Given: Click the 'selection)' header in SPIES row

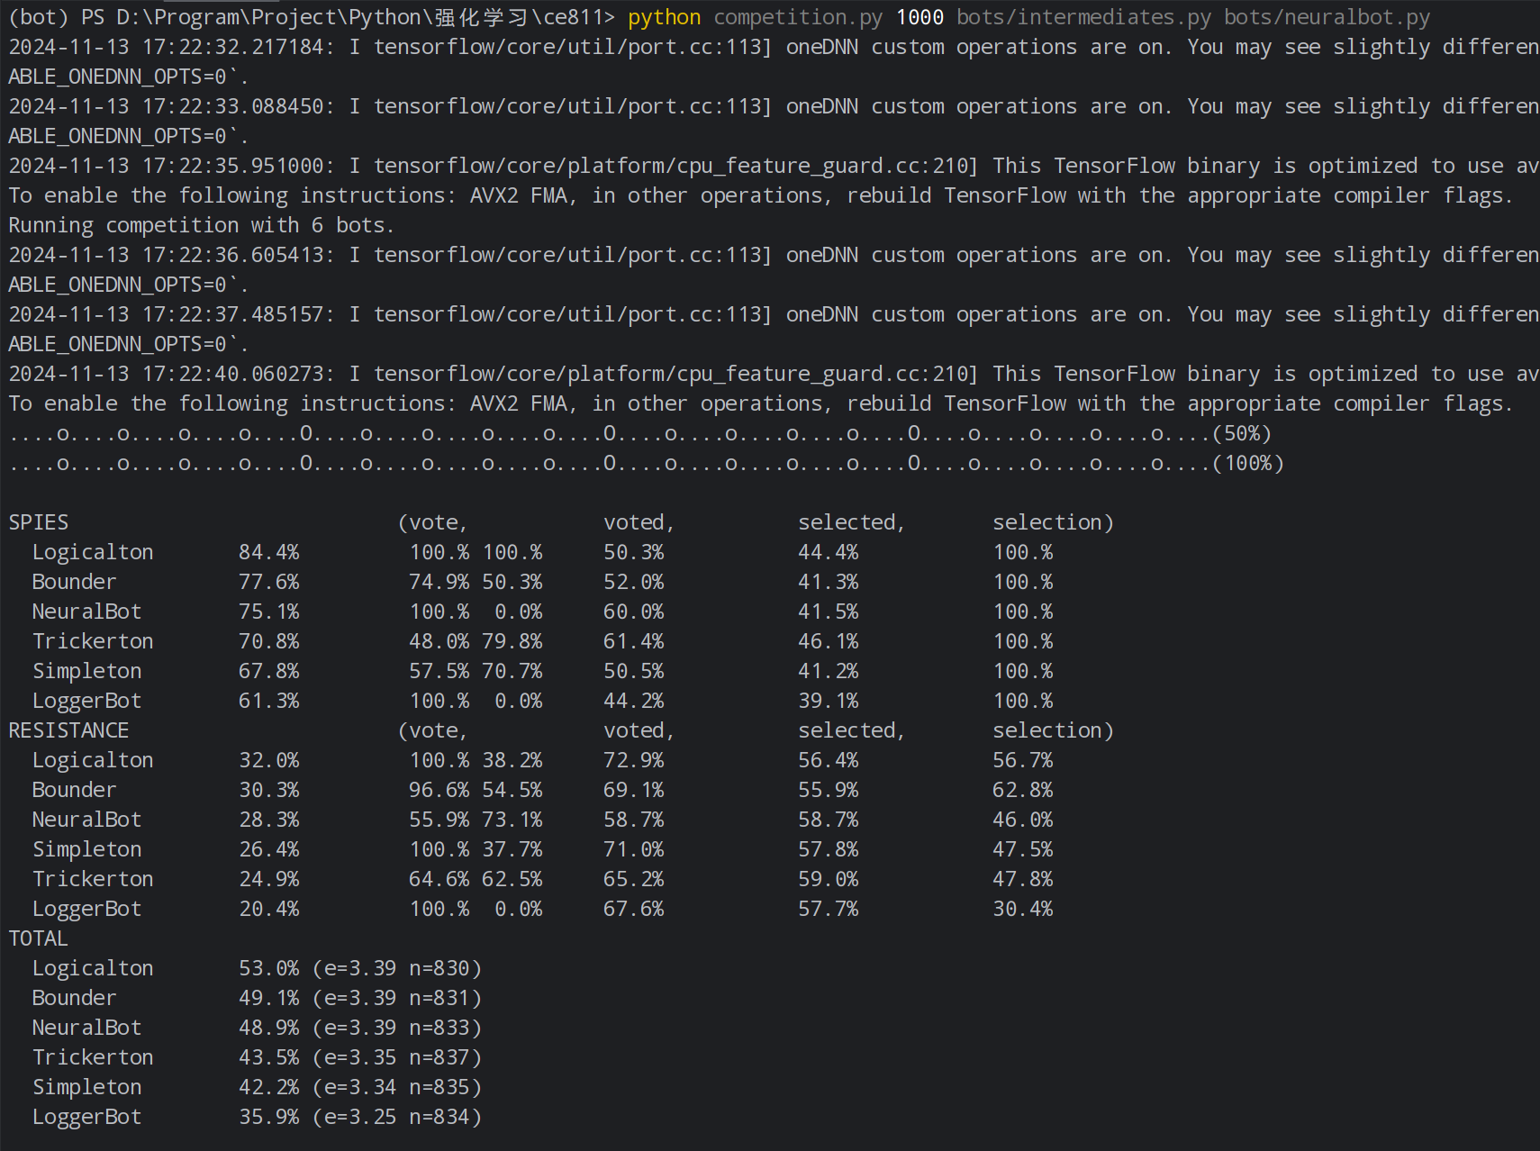Looking at the screenshot, I should [1054, 522].
